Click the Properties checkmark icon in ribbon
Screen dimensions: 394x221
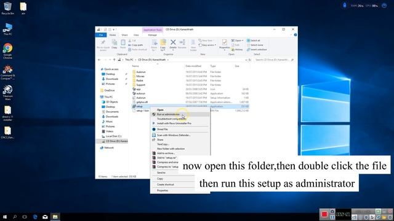coord(224,42)
